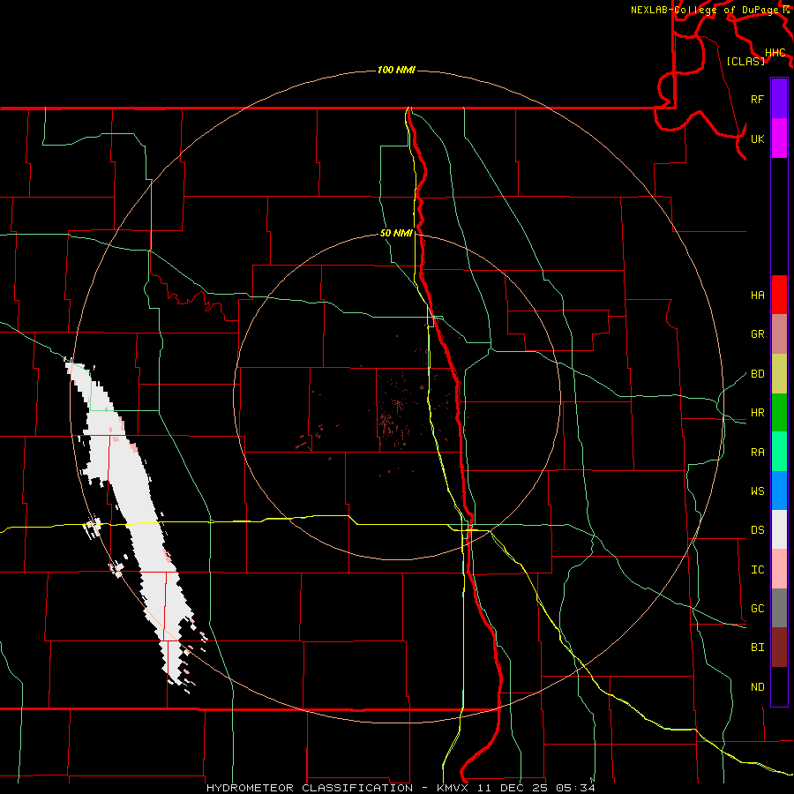794x794 pixels.
Task: Click the 50 NMI range ring label
Action: [396, 234]
